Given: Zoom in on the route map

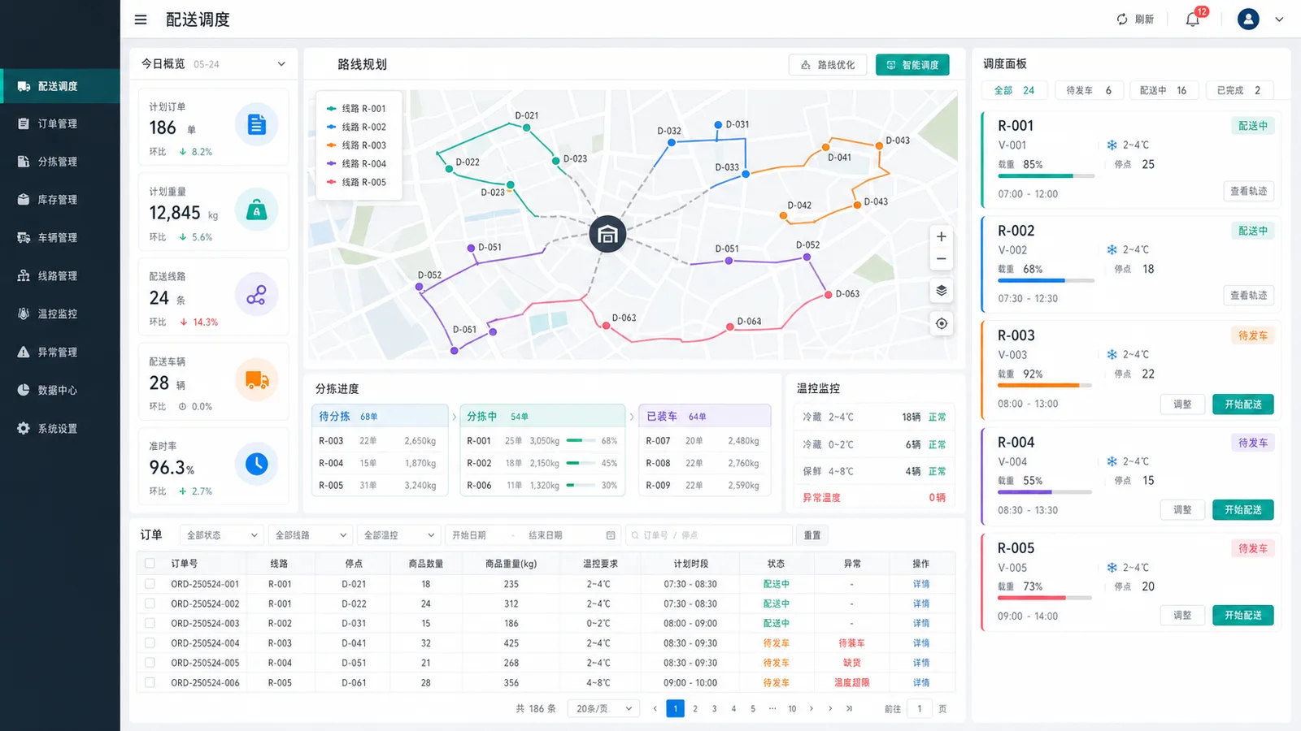Looking at the screenshot, I should click(941, 236).
